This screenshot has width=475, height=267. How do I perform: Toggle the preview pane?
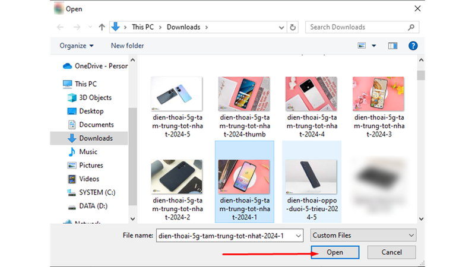pyautogui.click(x=392, y=46)
